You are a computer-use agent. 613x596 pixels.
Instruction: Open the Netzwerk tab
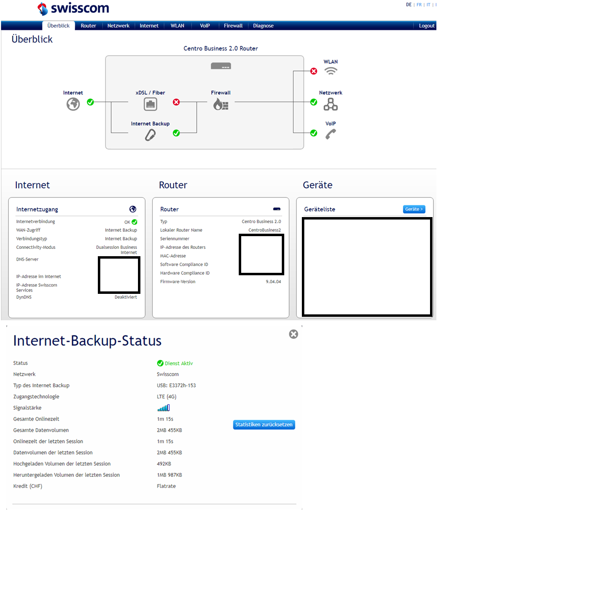click(118, 26)
